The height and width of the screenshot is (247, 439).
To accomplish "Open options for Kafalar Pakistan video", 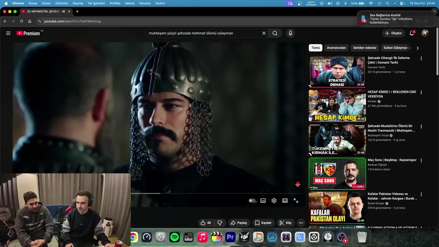I will [x=421, y=195].
